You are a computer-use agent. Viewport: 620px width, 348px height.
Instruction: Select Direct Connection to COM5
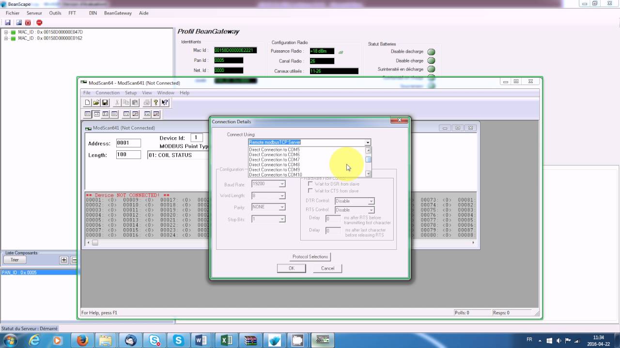[x=307, y=149]
